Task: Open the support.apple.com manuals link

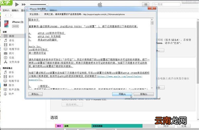Action: tap(104, 15)
